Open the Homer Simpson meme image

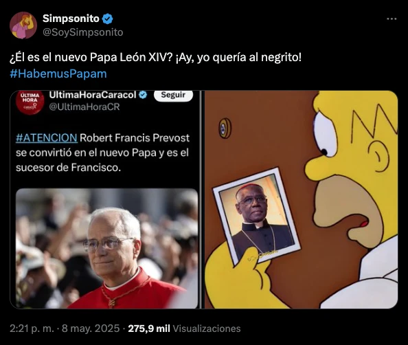point(302,199)
